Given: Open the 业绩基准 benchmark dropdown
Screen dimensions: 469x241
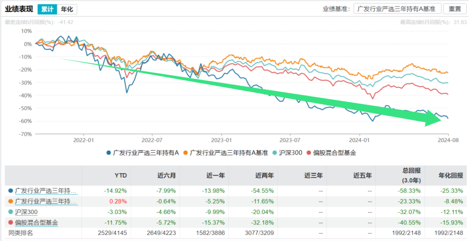Looking at the screenshot, I should pos(397,9).
